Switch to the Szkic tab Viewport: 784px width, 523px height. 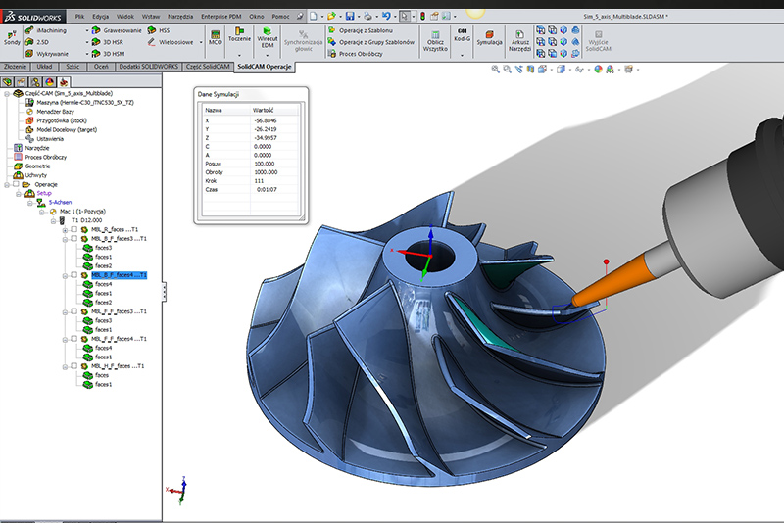[x=73, y=67]
